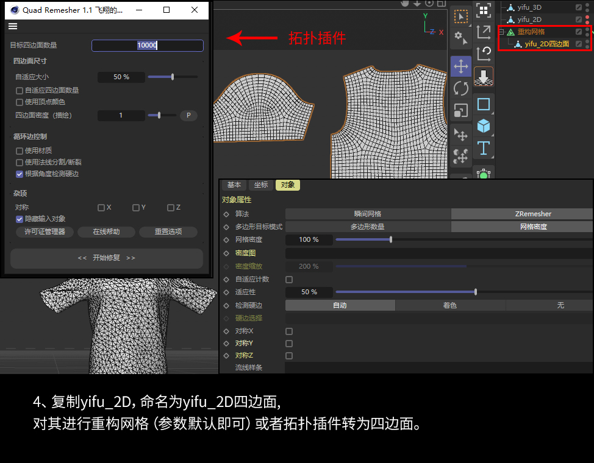Viewport: 594px width, 463px height.
Task: Select the Move tool in the viewport toolbar
Action: click(x=460, y=67)
